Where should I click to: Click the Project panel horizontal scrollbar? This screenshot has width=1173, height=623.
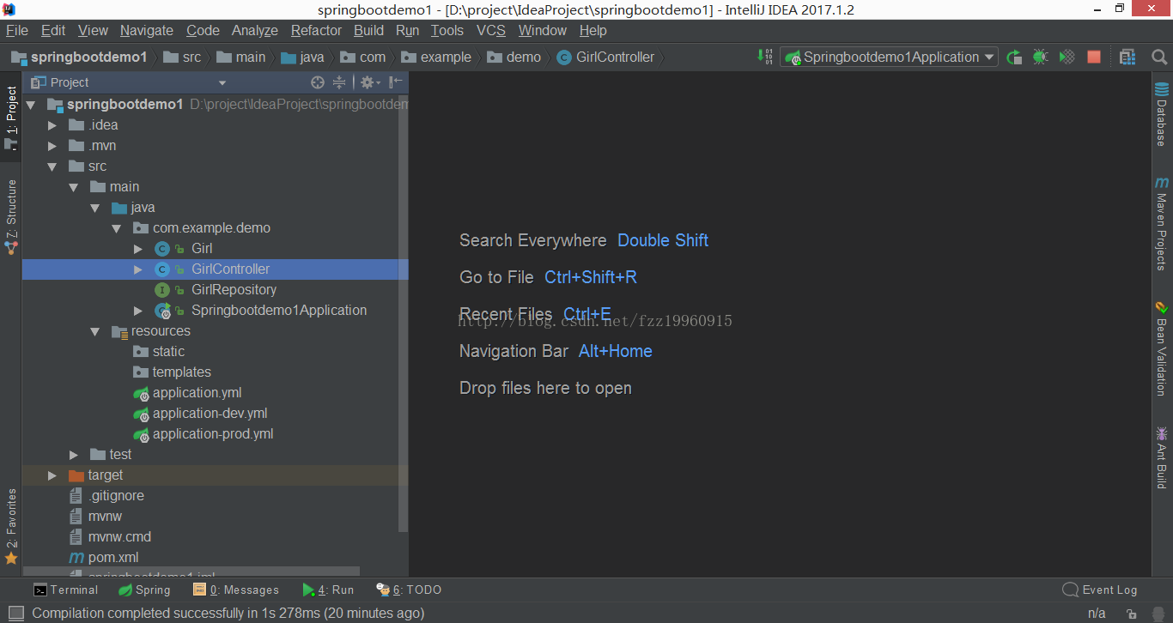191,572
